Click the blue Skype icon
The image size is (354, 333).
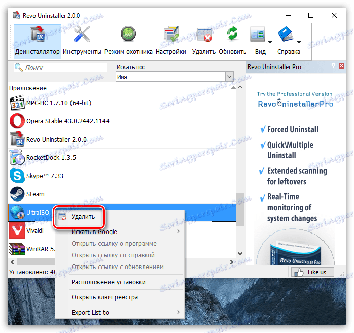[x=17, y=176]
